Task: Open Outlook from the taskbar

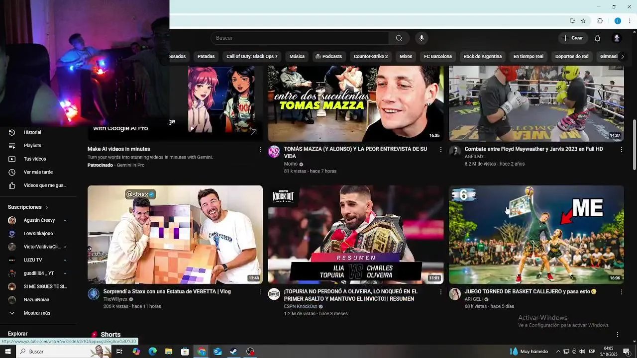Action: (x=217, y=352)
